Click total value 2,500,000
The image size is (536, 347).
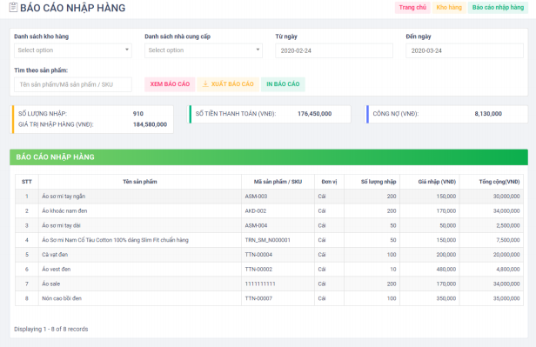click(x=508, y=226)
